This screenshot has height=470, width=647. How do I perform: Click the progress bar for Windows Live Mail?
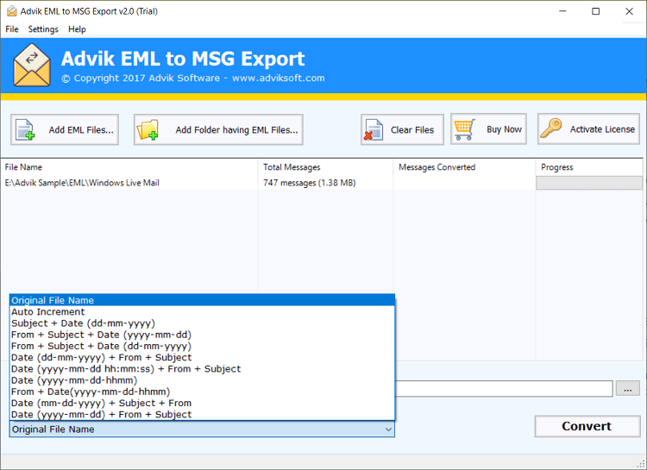[x=589, y=183]
